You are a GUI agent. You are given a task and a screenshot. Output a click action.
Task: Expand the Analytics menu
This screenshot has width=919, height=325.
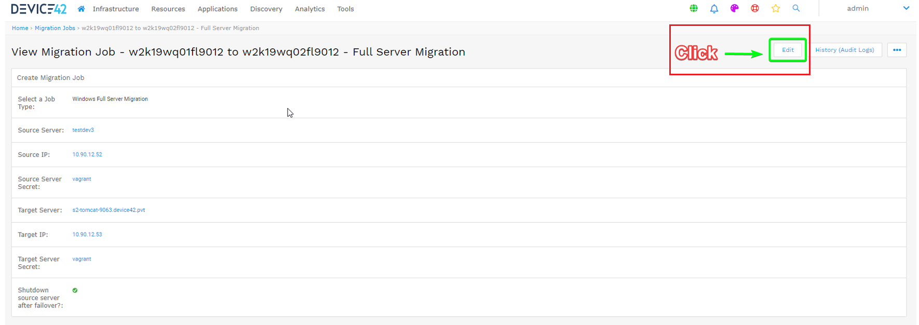tap(309, 9)
